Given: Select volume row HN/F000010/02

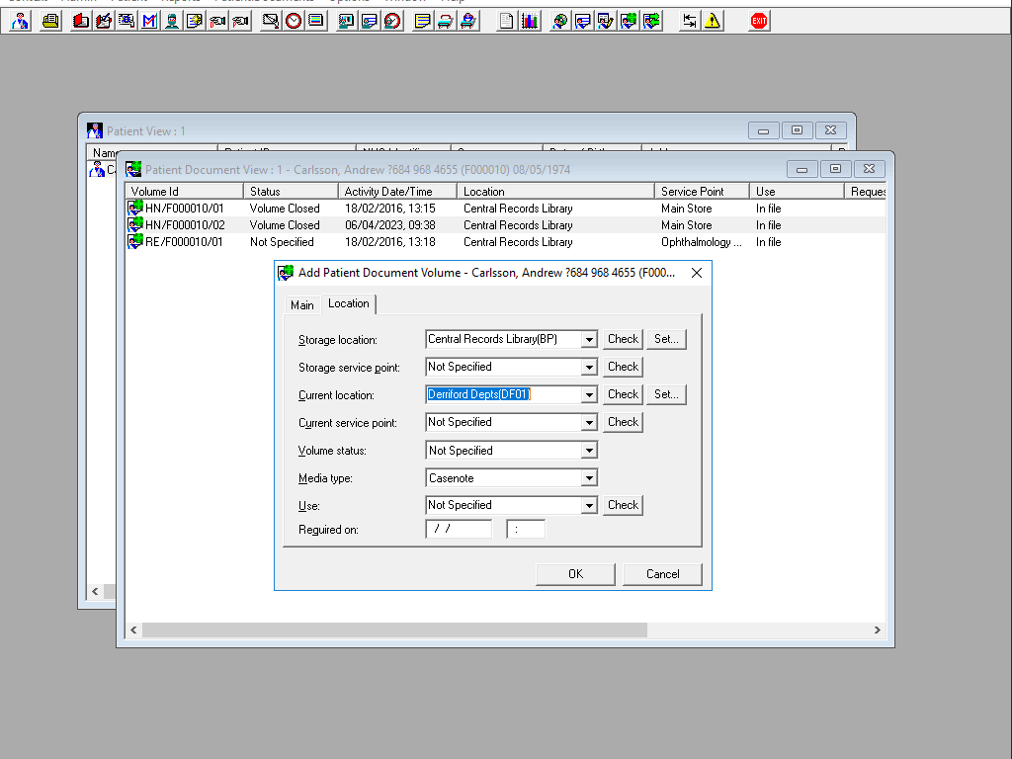Looking at the screenshot, I should [505, 225].
